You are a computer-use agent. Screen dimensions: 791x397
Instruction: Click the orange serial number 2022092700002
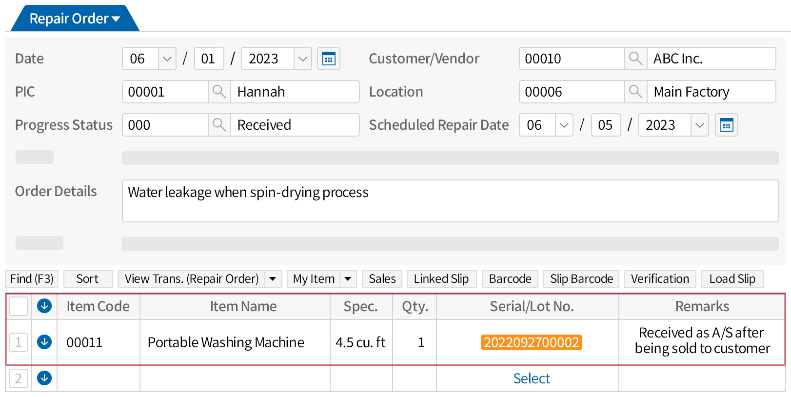coord(531,342)
